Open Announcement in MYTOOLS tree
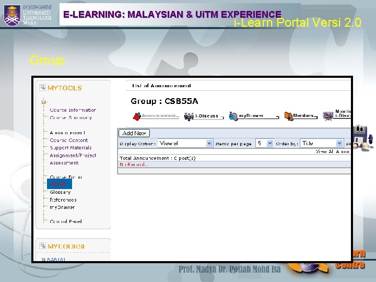Viewport: 376px width, 282px height. point(67,133)
